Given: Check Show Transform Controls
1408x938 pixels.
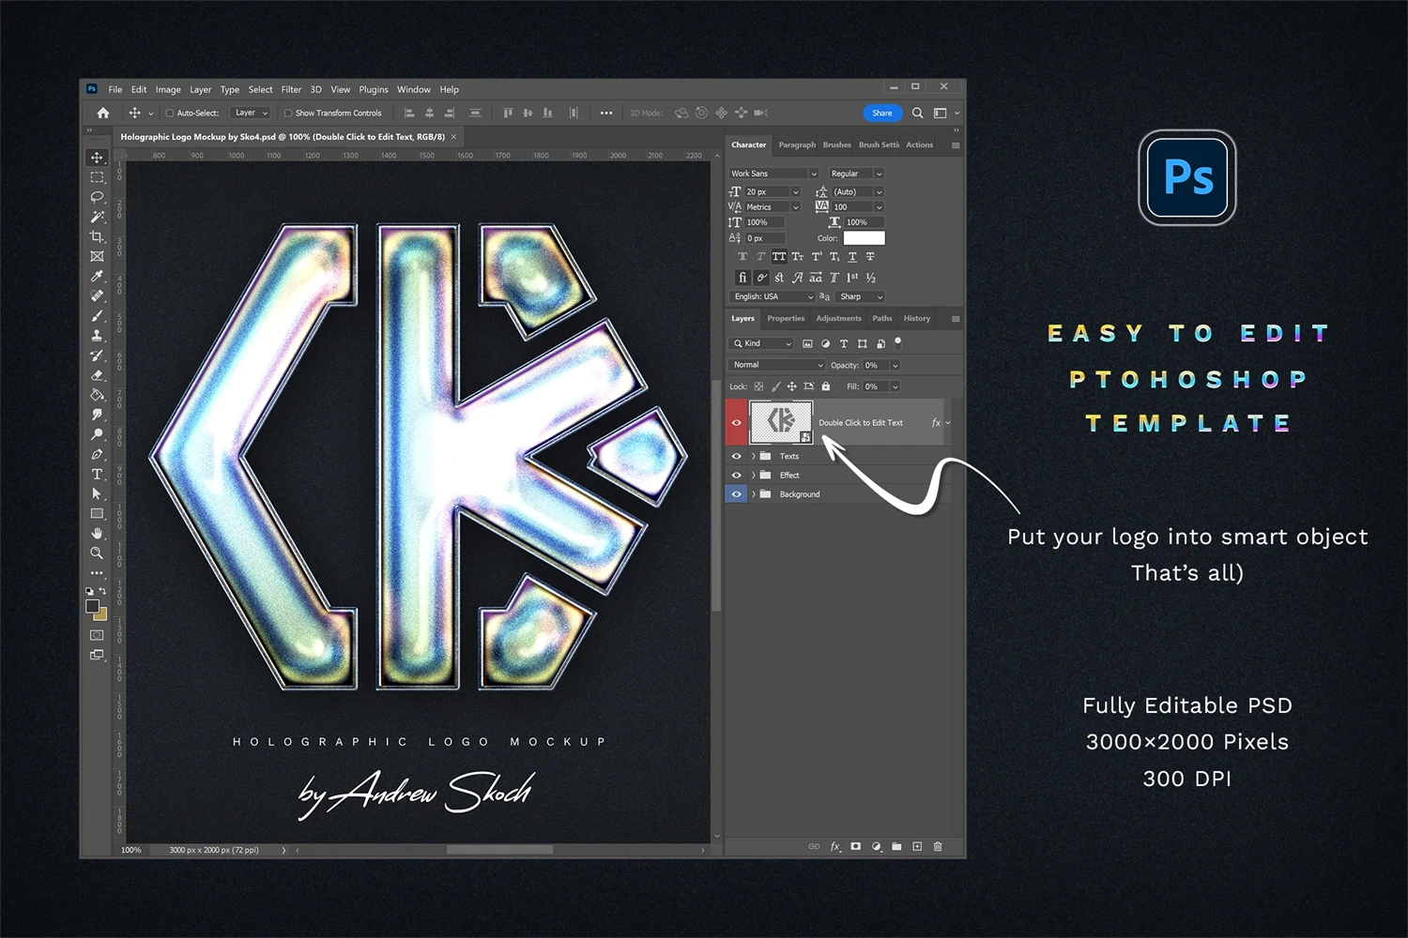Looking at the screenshot, I should click(288, 113).
